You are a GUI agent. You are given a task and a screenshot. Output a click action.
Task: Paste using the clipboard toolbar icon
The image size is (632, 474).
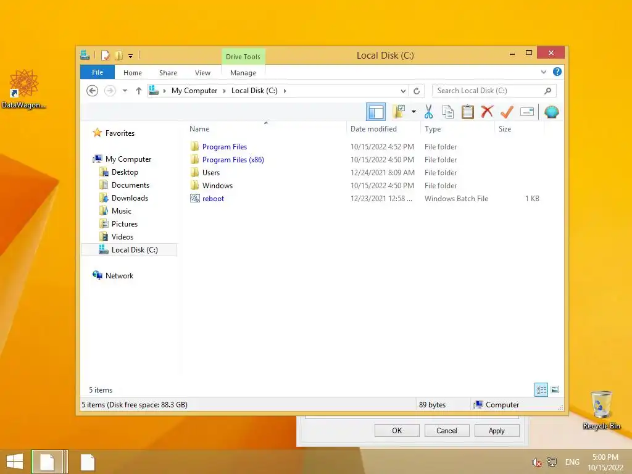tap(468, 112)
